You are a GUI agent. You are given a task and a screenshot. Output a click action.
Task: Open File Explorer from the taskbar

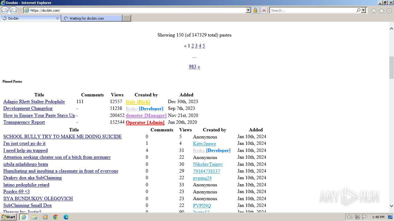35,217
